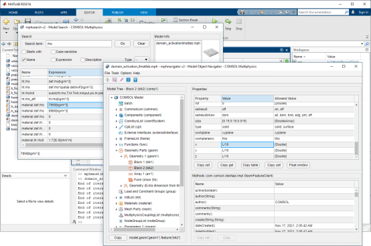This screenshot has width=371, height=246.
Task: Open the Details panel dropdown chevron
Action: [x=66, y=176]
